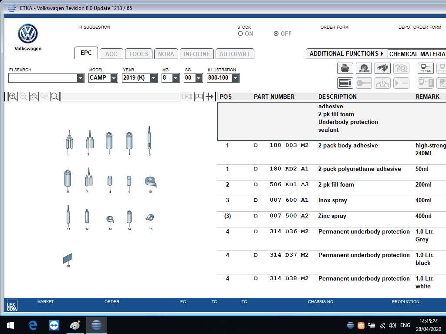This screenshot has width=446, height=334.
Task: Click the binoculars search icon
Action: tap(382, 68)
